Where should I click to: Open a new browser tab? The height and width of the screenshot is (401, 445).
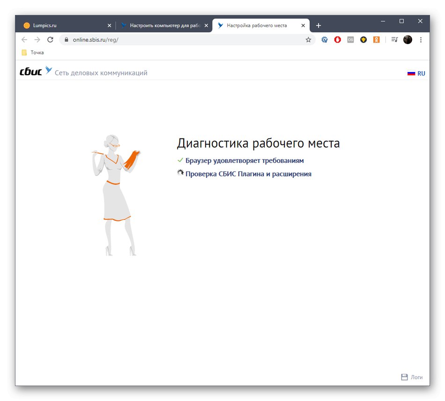coord(319,26)
